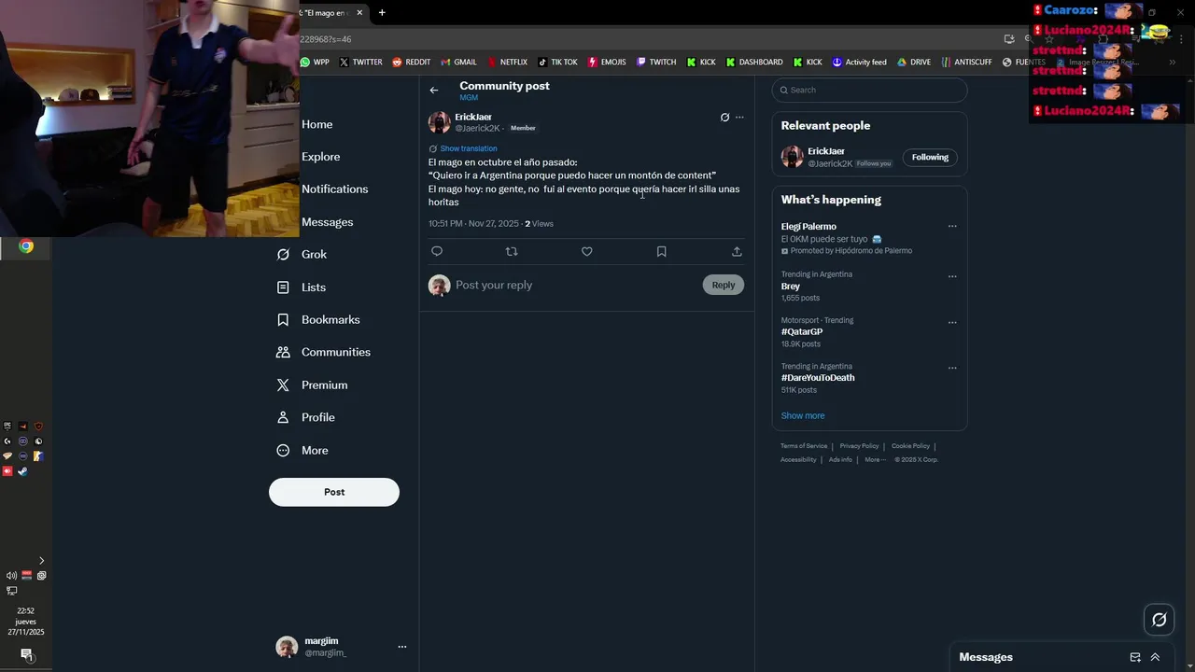Toggle the Following button for ErickJaer
Screen dimensions: 1195x672
point(930,157)
